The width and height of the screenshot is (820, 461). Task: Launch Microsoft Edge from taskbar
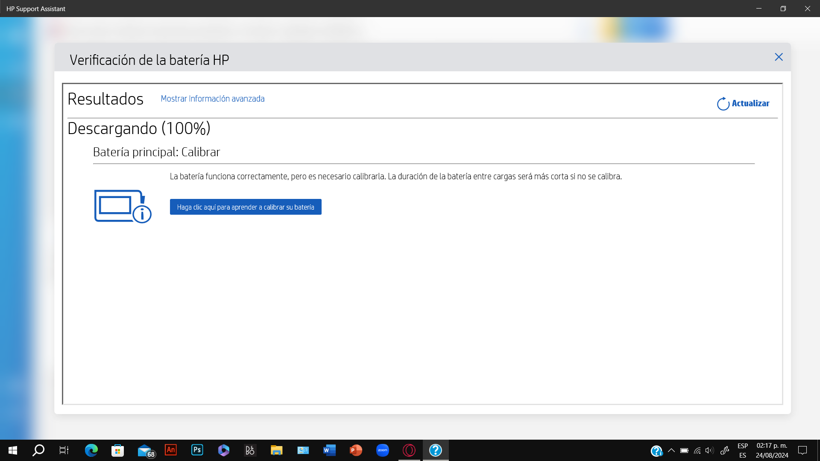click(x=91, y=450)
